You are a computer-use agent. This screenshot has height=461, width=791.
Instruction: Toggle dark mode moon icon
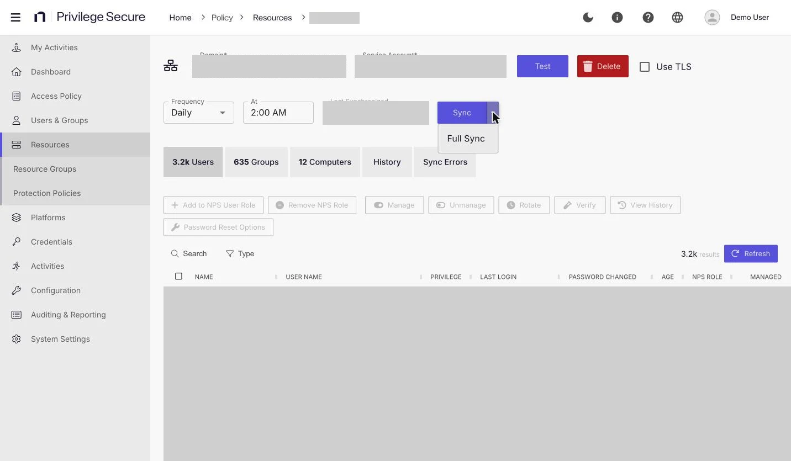pyautogui.click(x=588, y=17)
